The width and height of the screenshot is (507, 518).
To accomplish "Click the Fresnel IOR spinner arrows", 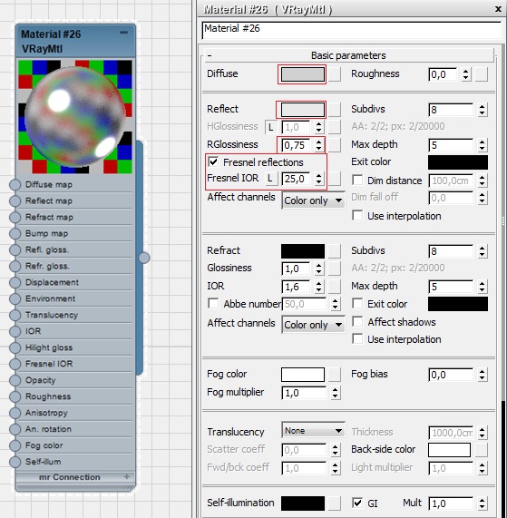I will point(318,179).
